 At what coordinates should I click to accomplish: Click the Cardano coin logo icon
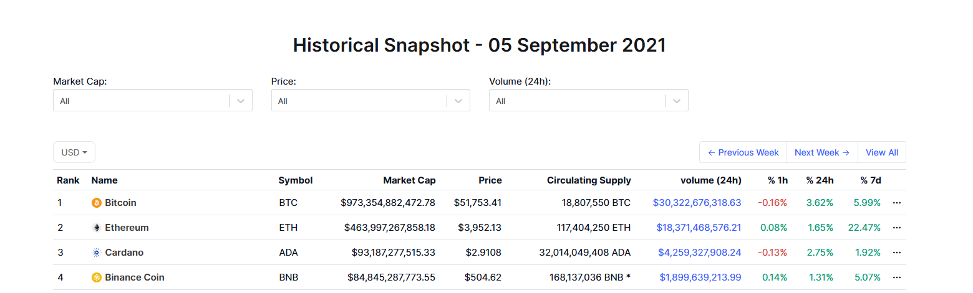pos(97,253)
